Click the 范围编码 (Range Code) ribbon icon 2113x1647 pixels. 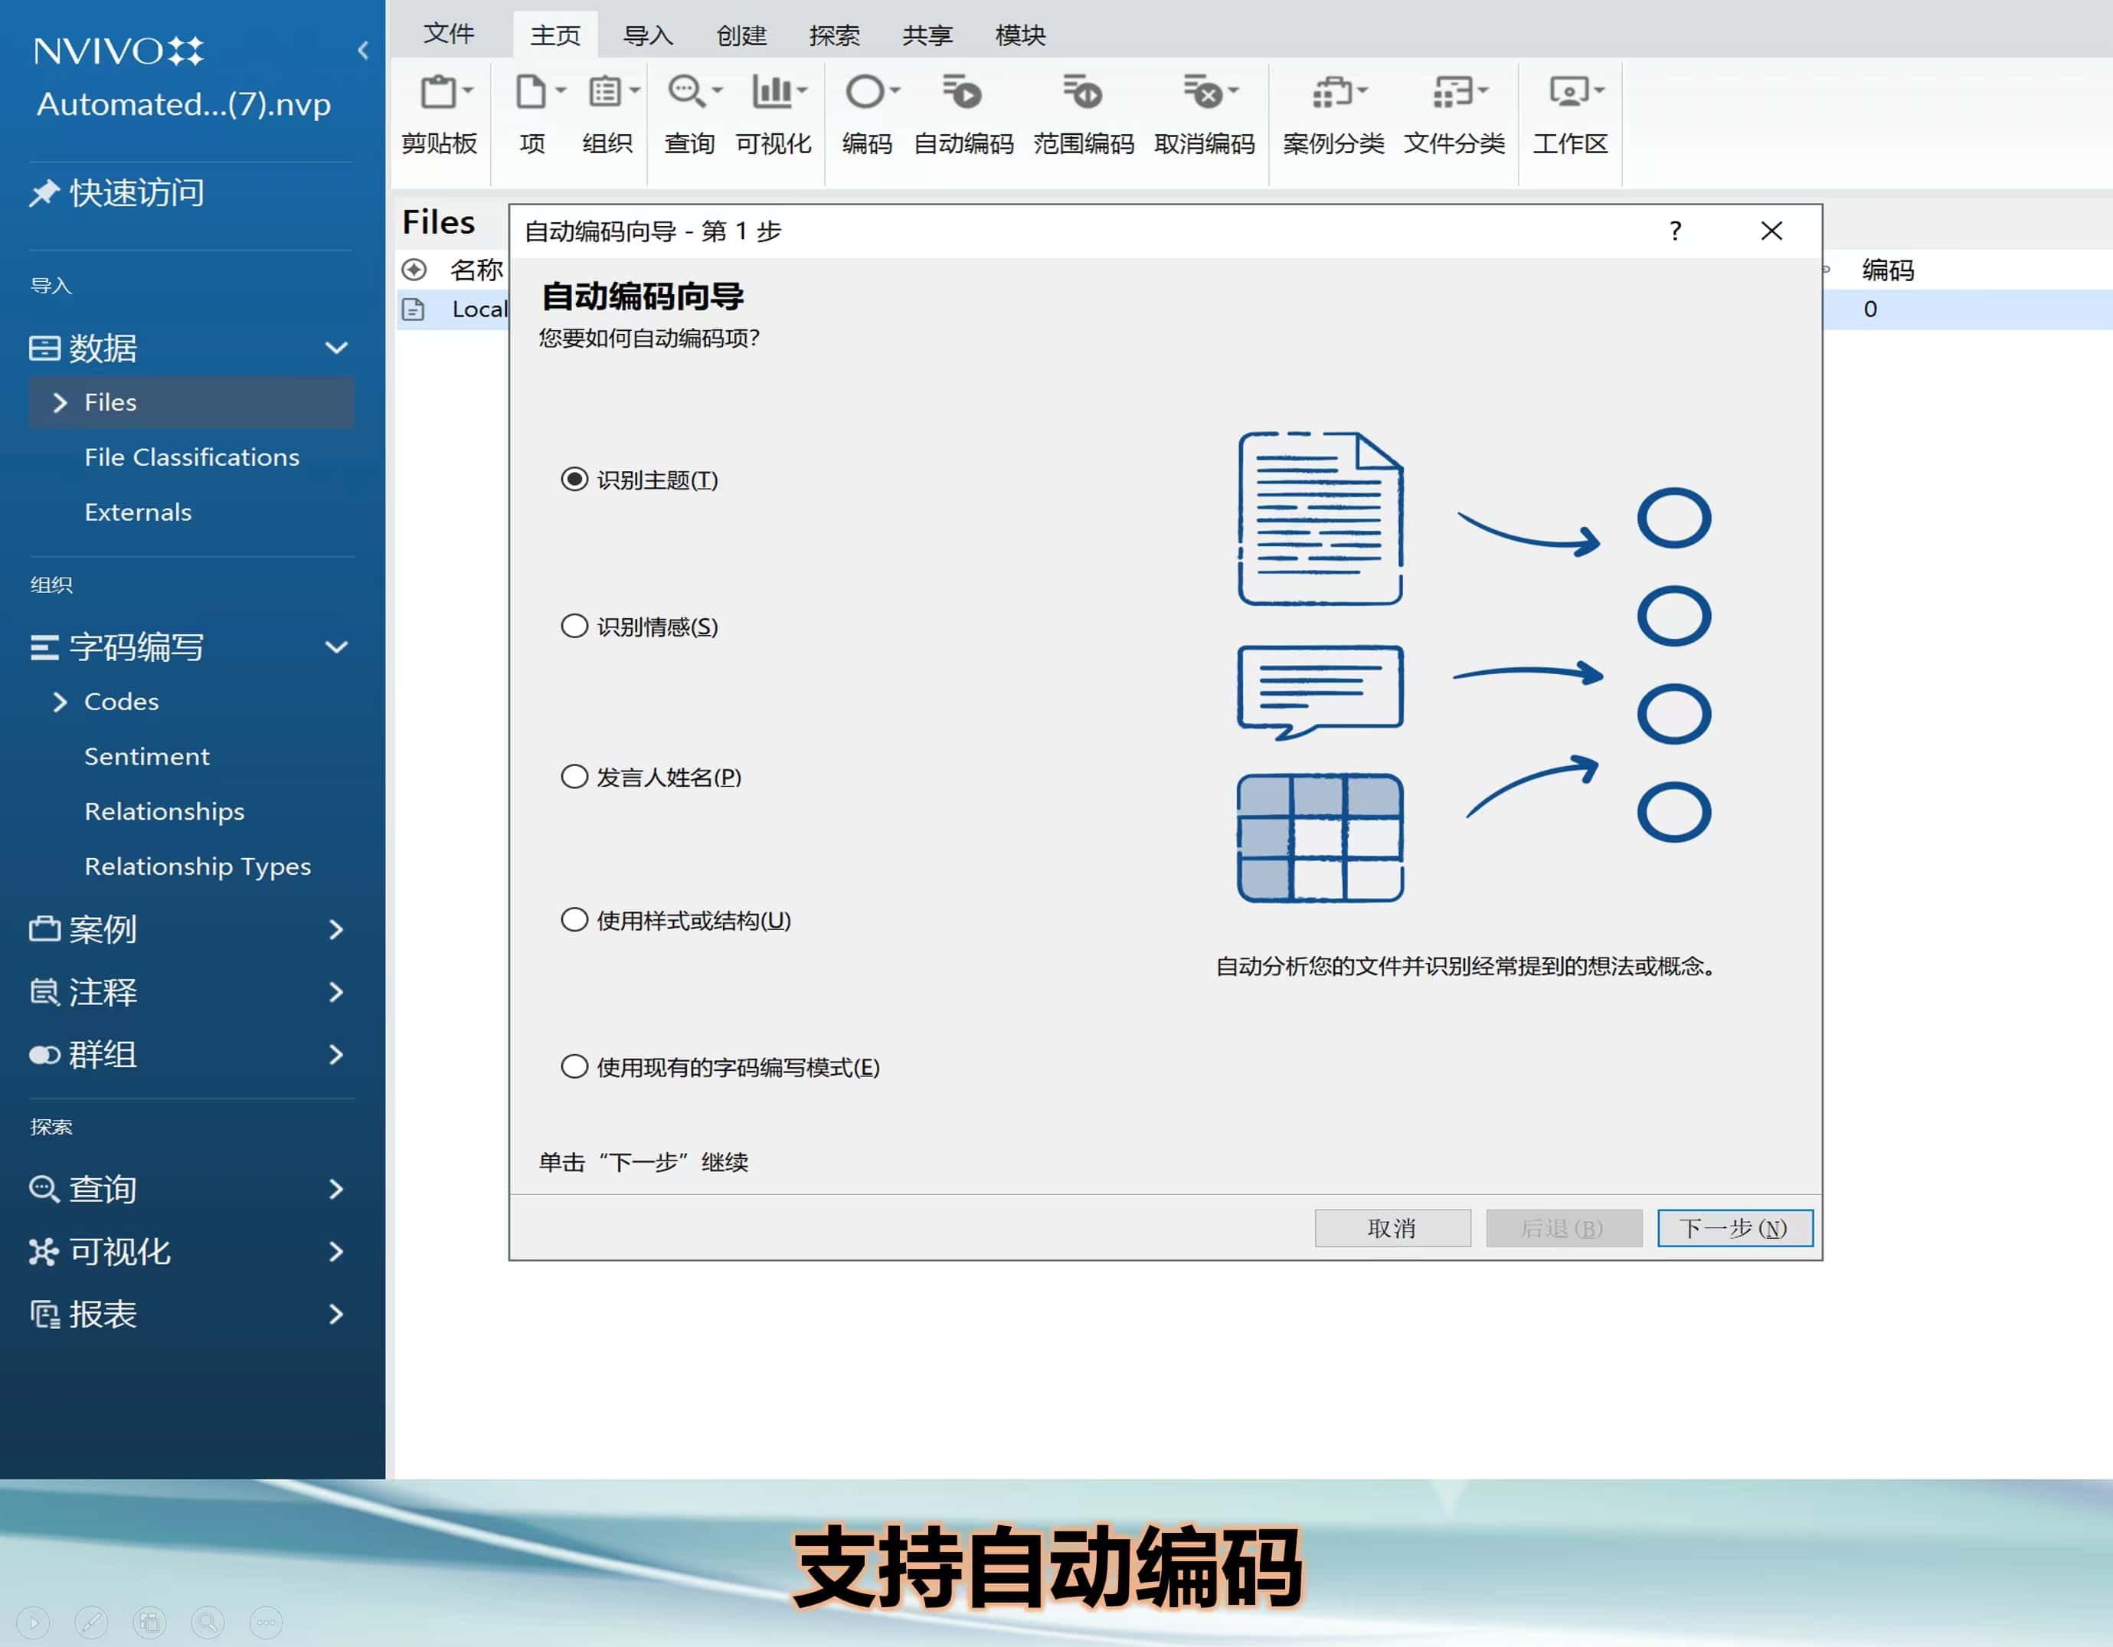click(x=1083, y=94)
